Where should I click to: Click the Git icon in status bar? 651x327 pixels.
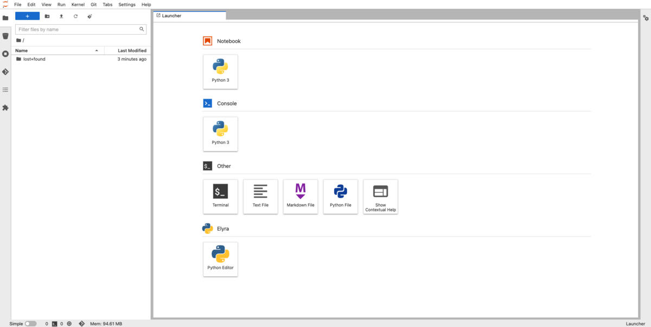81,324
